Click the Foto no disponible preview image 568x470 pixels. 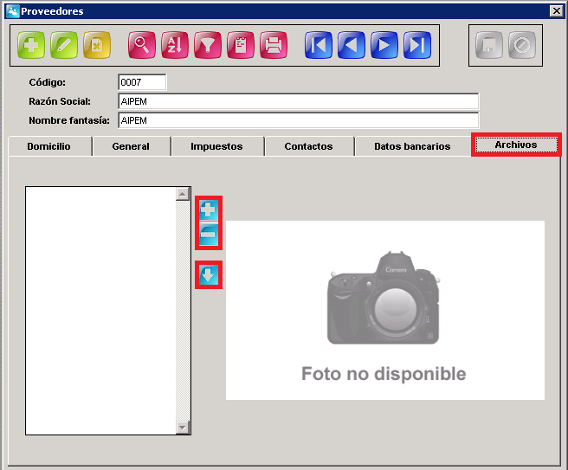(x=385, y=311)
